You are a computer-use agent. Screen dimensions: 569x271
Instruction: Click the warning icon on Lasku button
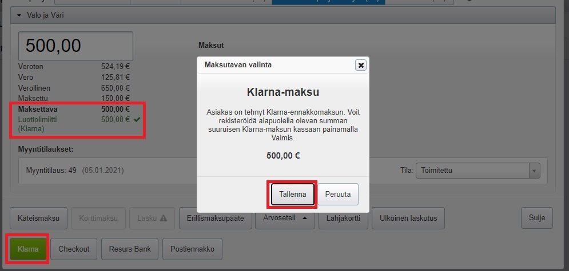[x=163, y=217]
